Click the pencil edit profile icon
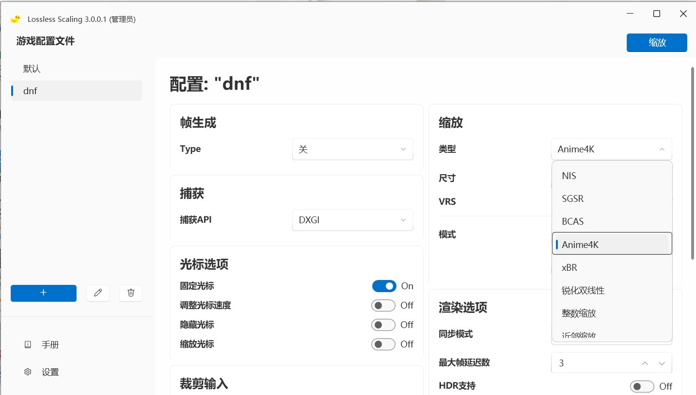Viewport: 696px width, 395px height. point(98,293)
